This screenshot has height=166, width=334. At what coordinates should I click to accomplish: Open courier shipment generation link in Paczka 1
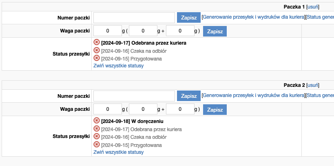[253, 17]
